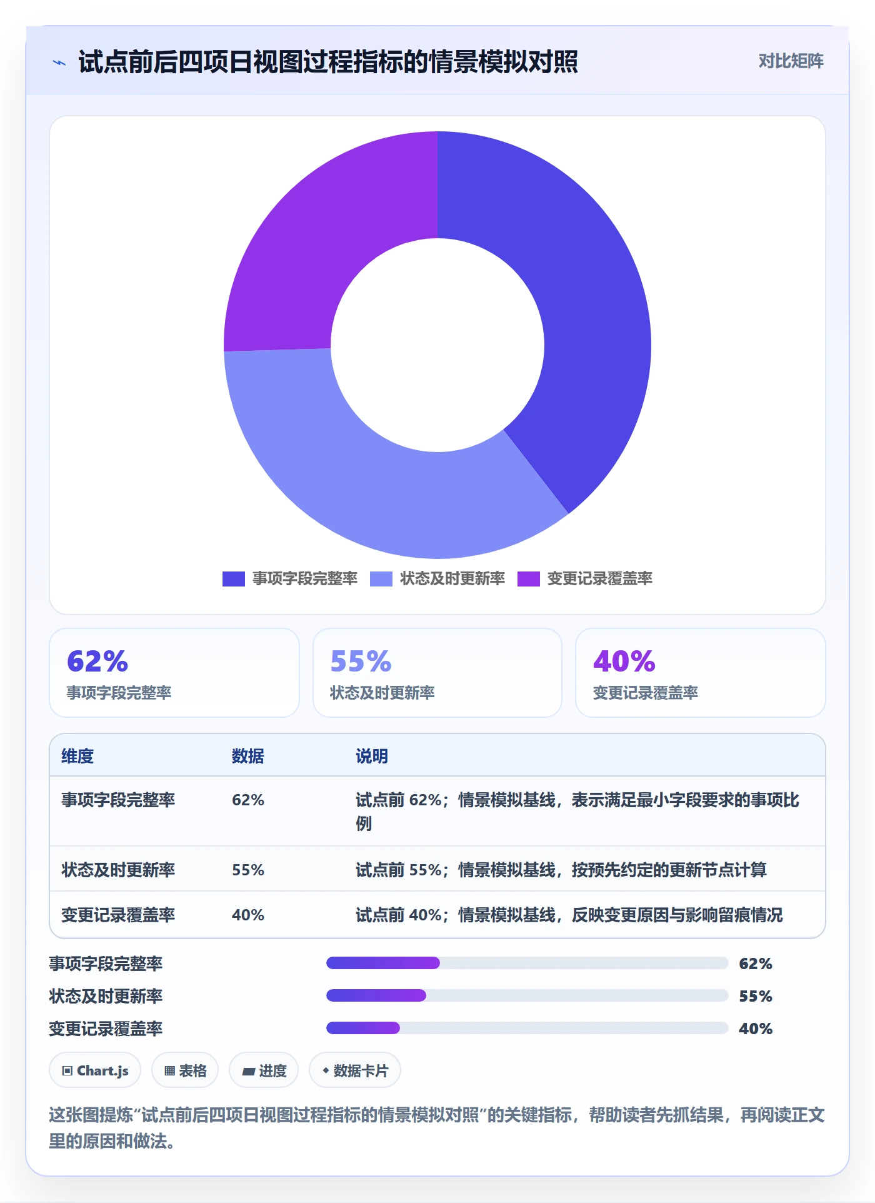Viewport: 875px width, 1203px height.
Task: Click the 维度 column header
Action: [x=77, y=757]
